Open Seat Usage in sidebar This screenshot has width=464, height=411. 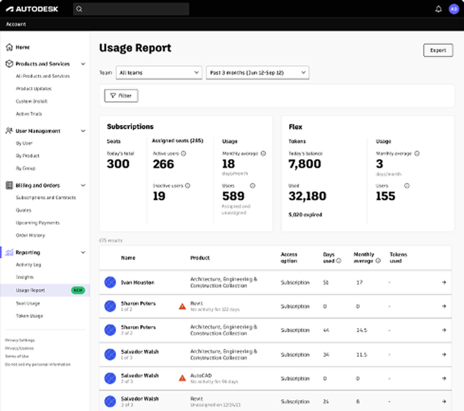[28, 303]
